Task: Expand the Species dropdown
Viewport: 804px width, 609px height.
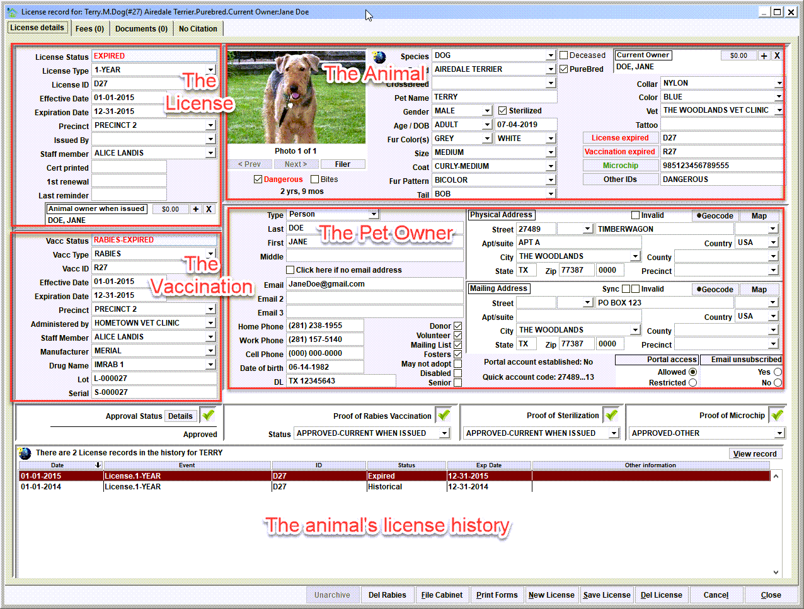Action: coord(551,55)
